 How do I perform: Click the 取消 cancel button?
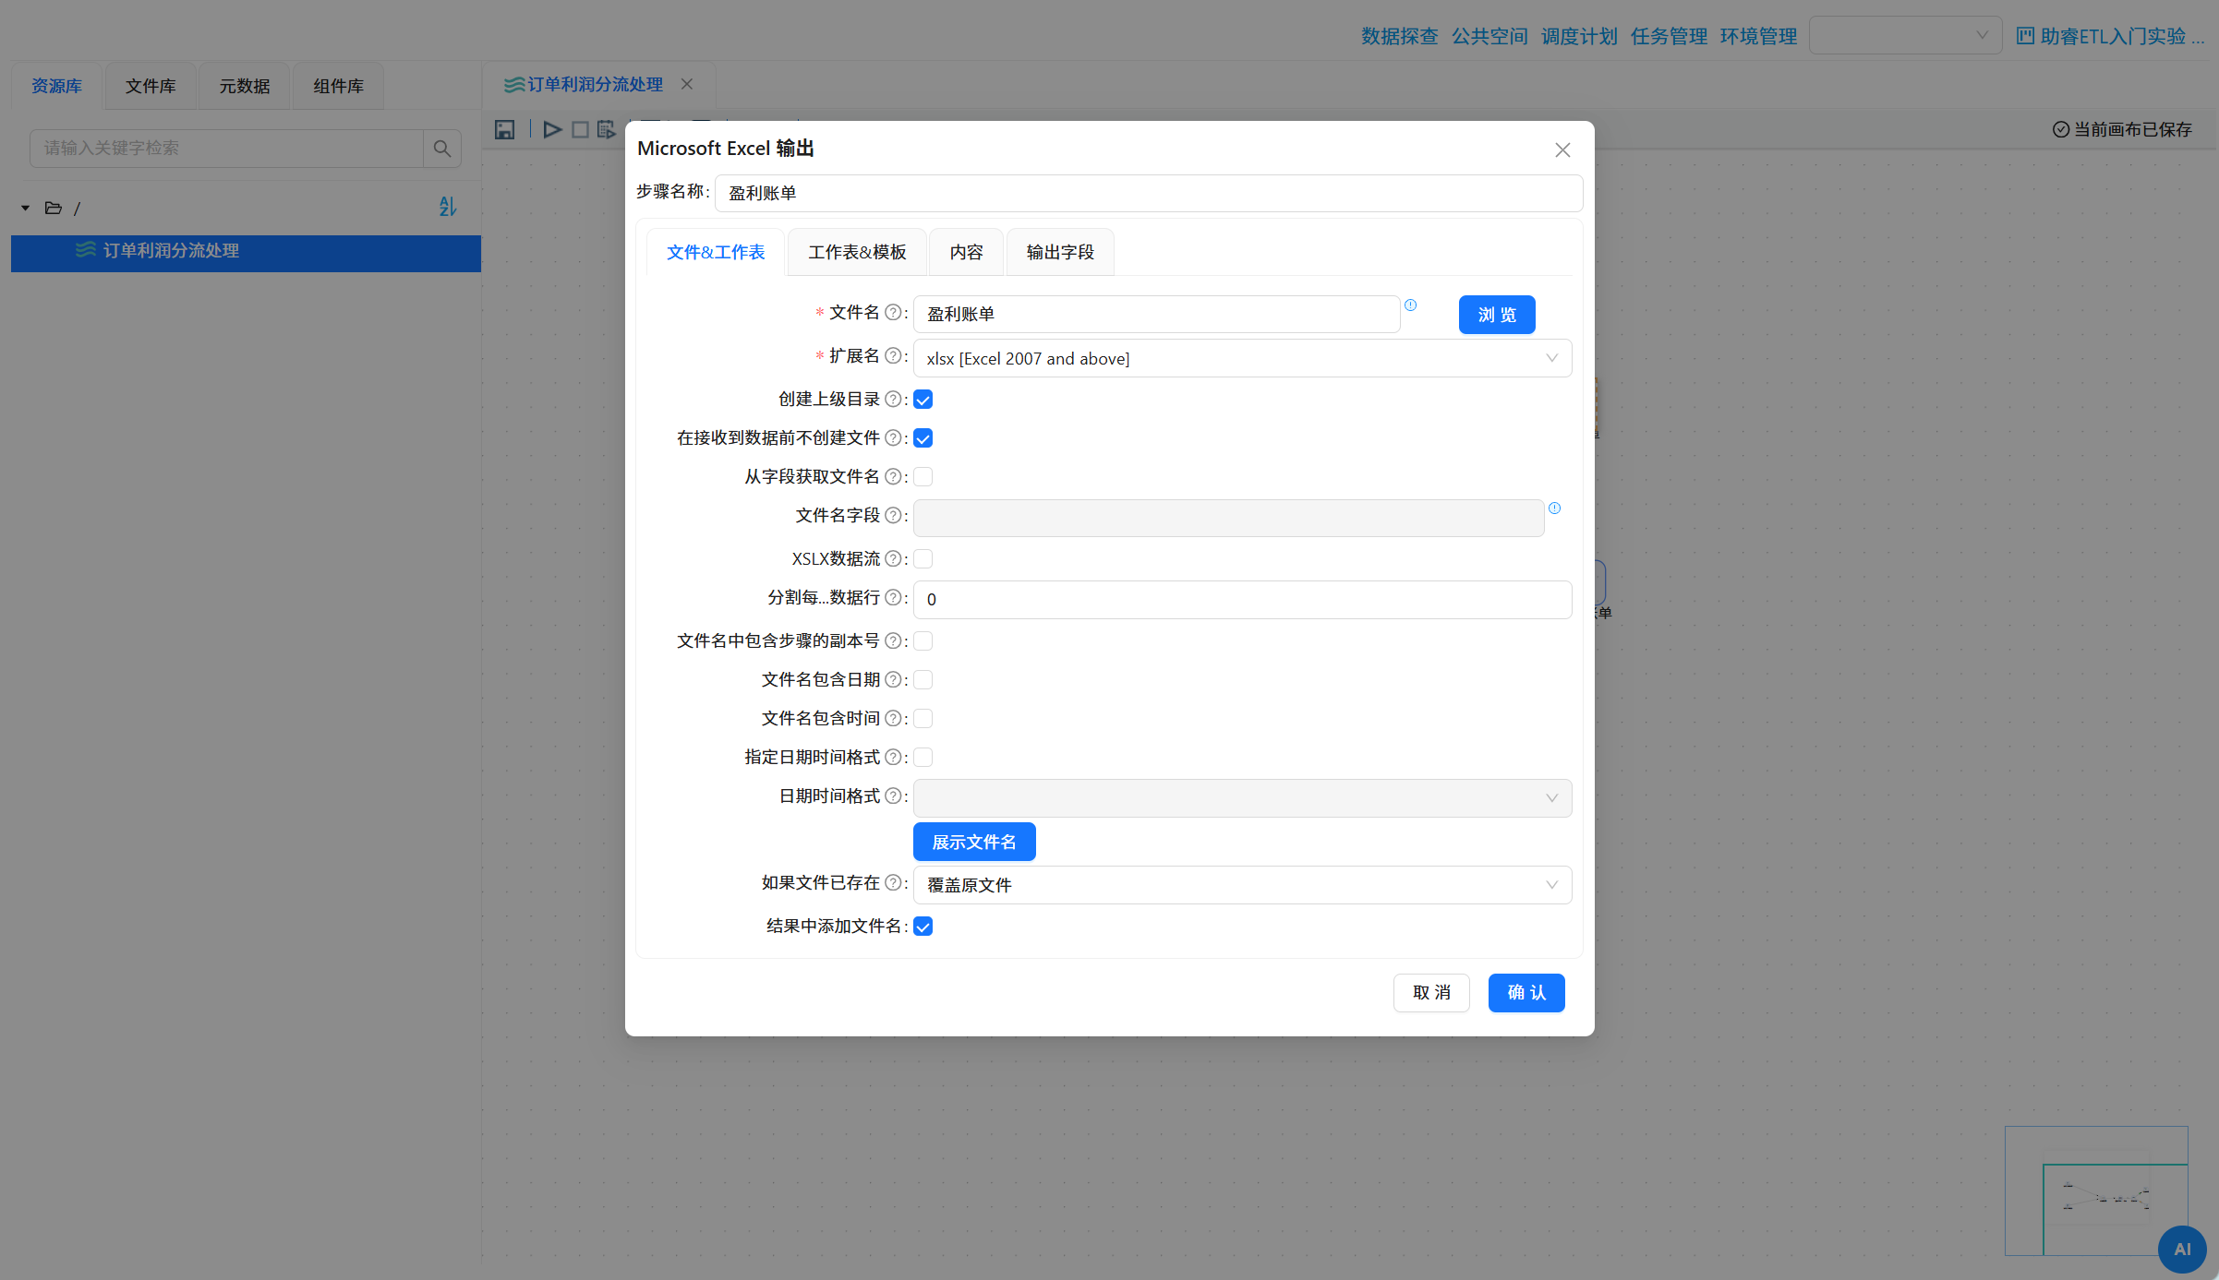tap(1431, 993)
